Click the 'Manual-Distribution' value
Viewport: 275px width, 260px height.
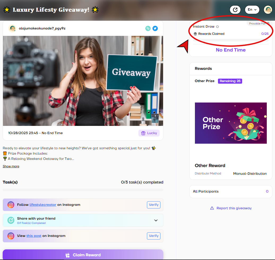click(250, 174)
